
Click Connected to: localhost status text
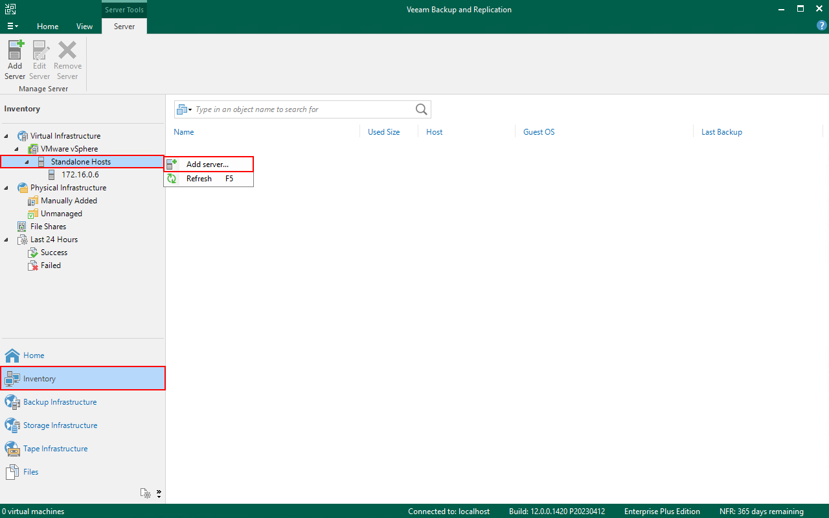[449, 512]
